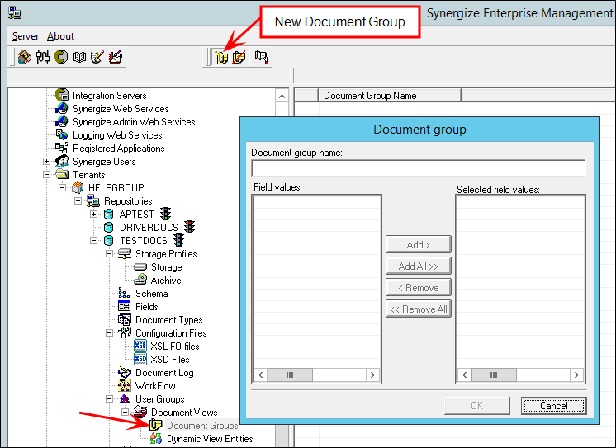Expand the Synergize Users node

[47, 162]
